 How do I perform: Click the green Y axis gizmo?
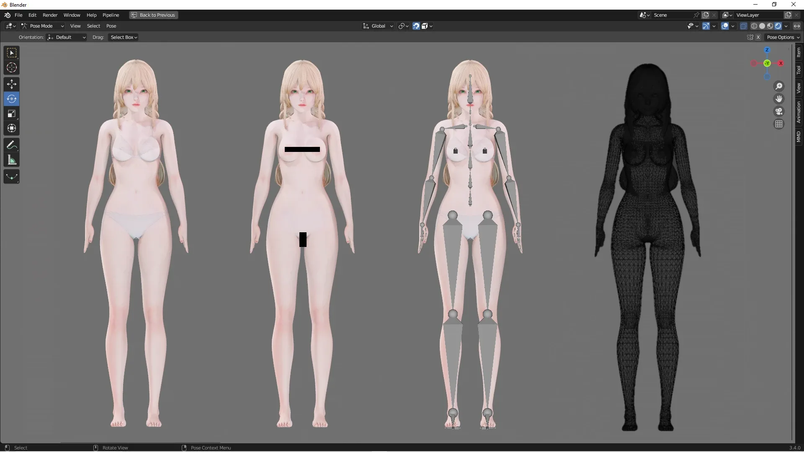tap(767, 63)
